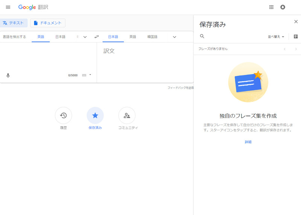The height and width of the screenshot is (215, 301).
Task: Open the コミュニティ contributor page
Action: [127, 116]
